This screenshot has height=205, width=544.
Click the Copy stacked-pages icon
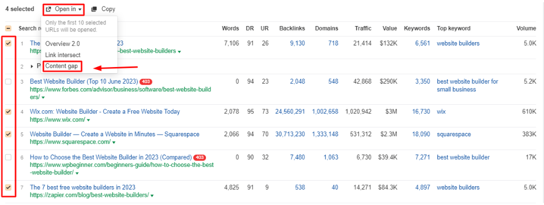tap(94, 9)
